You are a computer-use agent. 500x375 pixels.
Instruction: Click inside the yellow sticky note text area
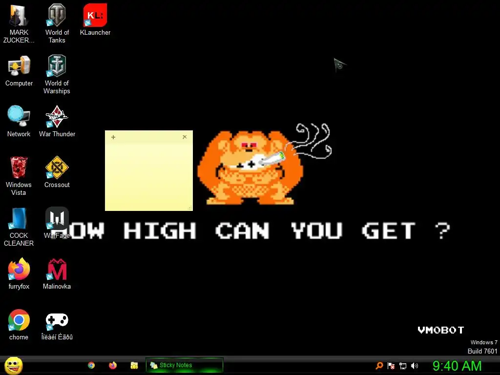pos(148,175)
